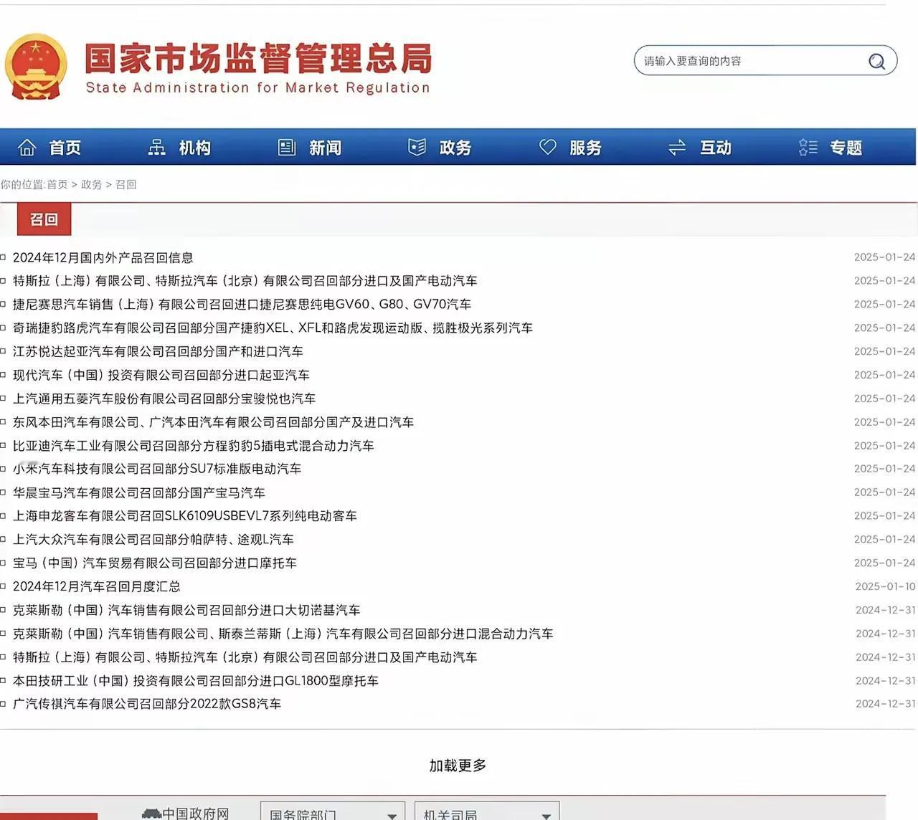Open the 上汽通用五菱 宝骏悦也 recall

pyautogui.click(x=164, y=399)
